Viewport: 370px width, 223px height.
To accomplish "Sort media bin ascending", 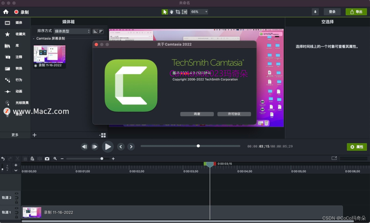I will (x=95, y=31).
